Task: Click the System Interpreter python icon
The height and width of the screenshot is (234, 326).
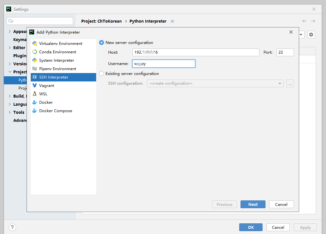Action: pyautogui.click(x=35, y=60)
